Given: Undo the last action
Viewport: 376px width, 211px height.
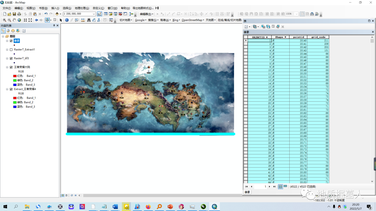Looking at the screenshot, I should tap(46, 14).
